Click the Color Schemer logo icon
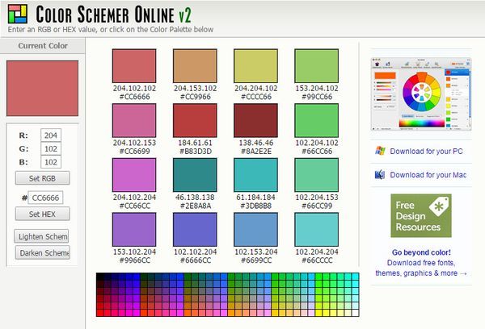 pyautogui.click(x=18, y=14)
